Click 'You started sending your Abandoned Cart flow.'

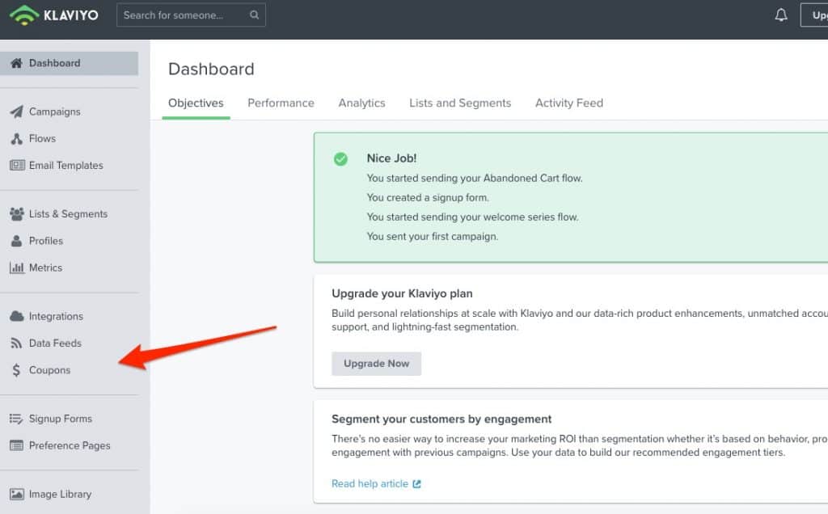475,179
